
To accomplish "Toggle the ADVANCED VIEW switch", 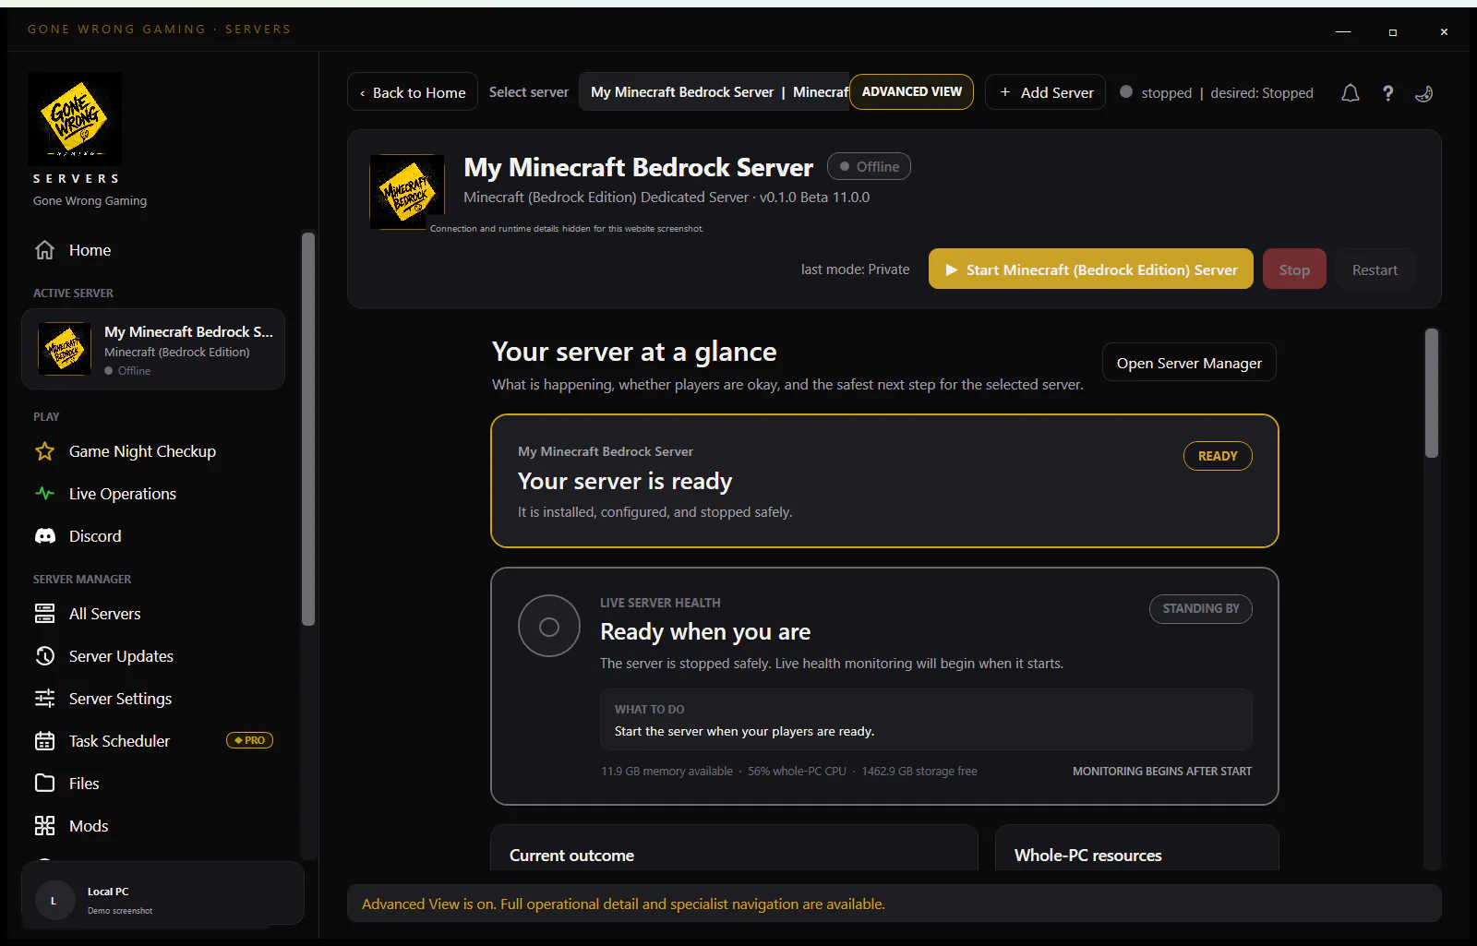I will pyautogui.click(x=911, y=92).
